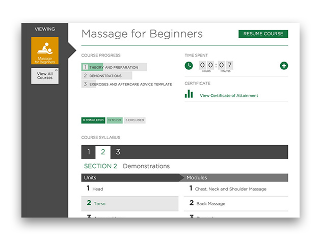The image size is (321, 241).
Task: Click the Resume Course button
Action: click(263, 34)
